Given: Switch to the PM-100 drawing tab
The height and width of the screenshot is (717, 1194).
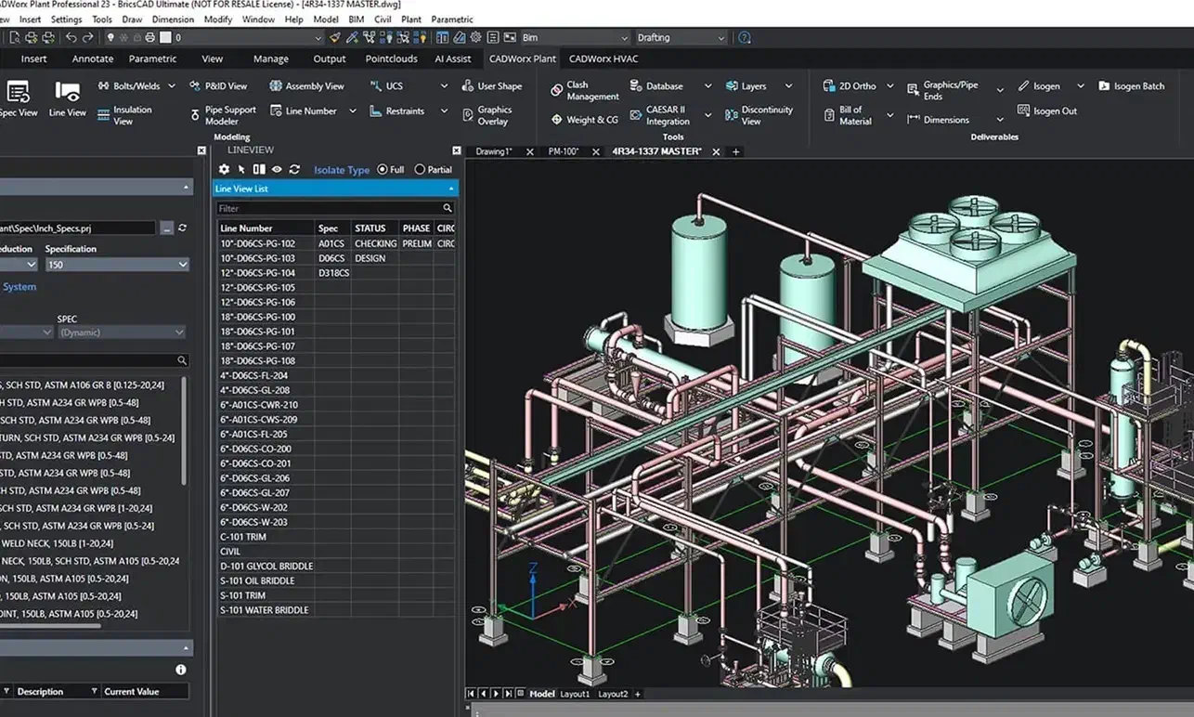Looking at the screenshot, I should click(564, 151).
